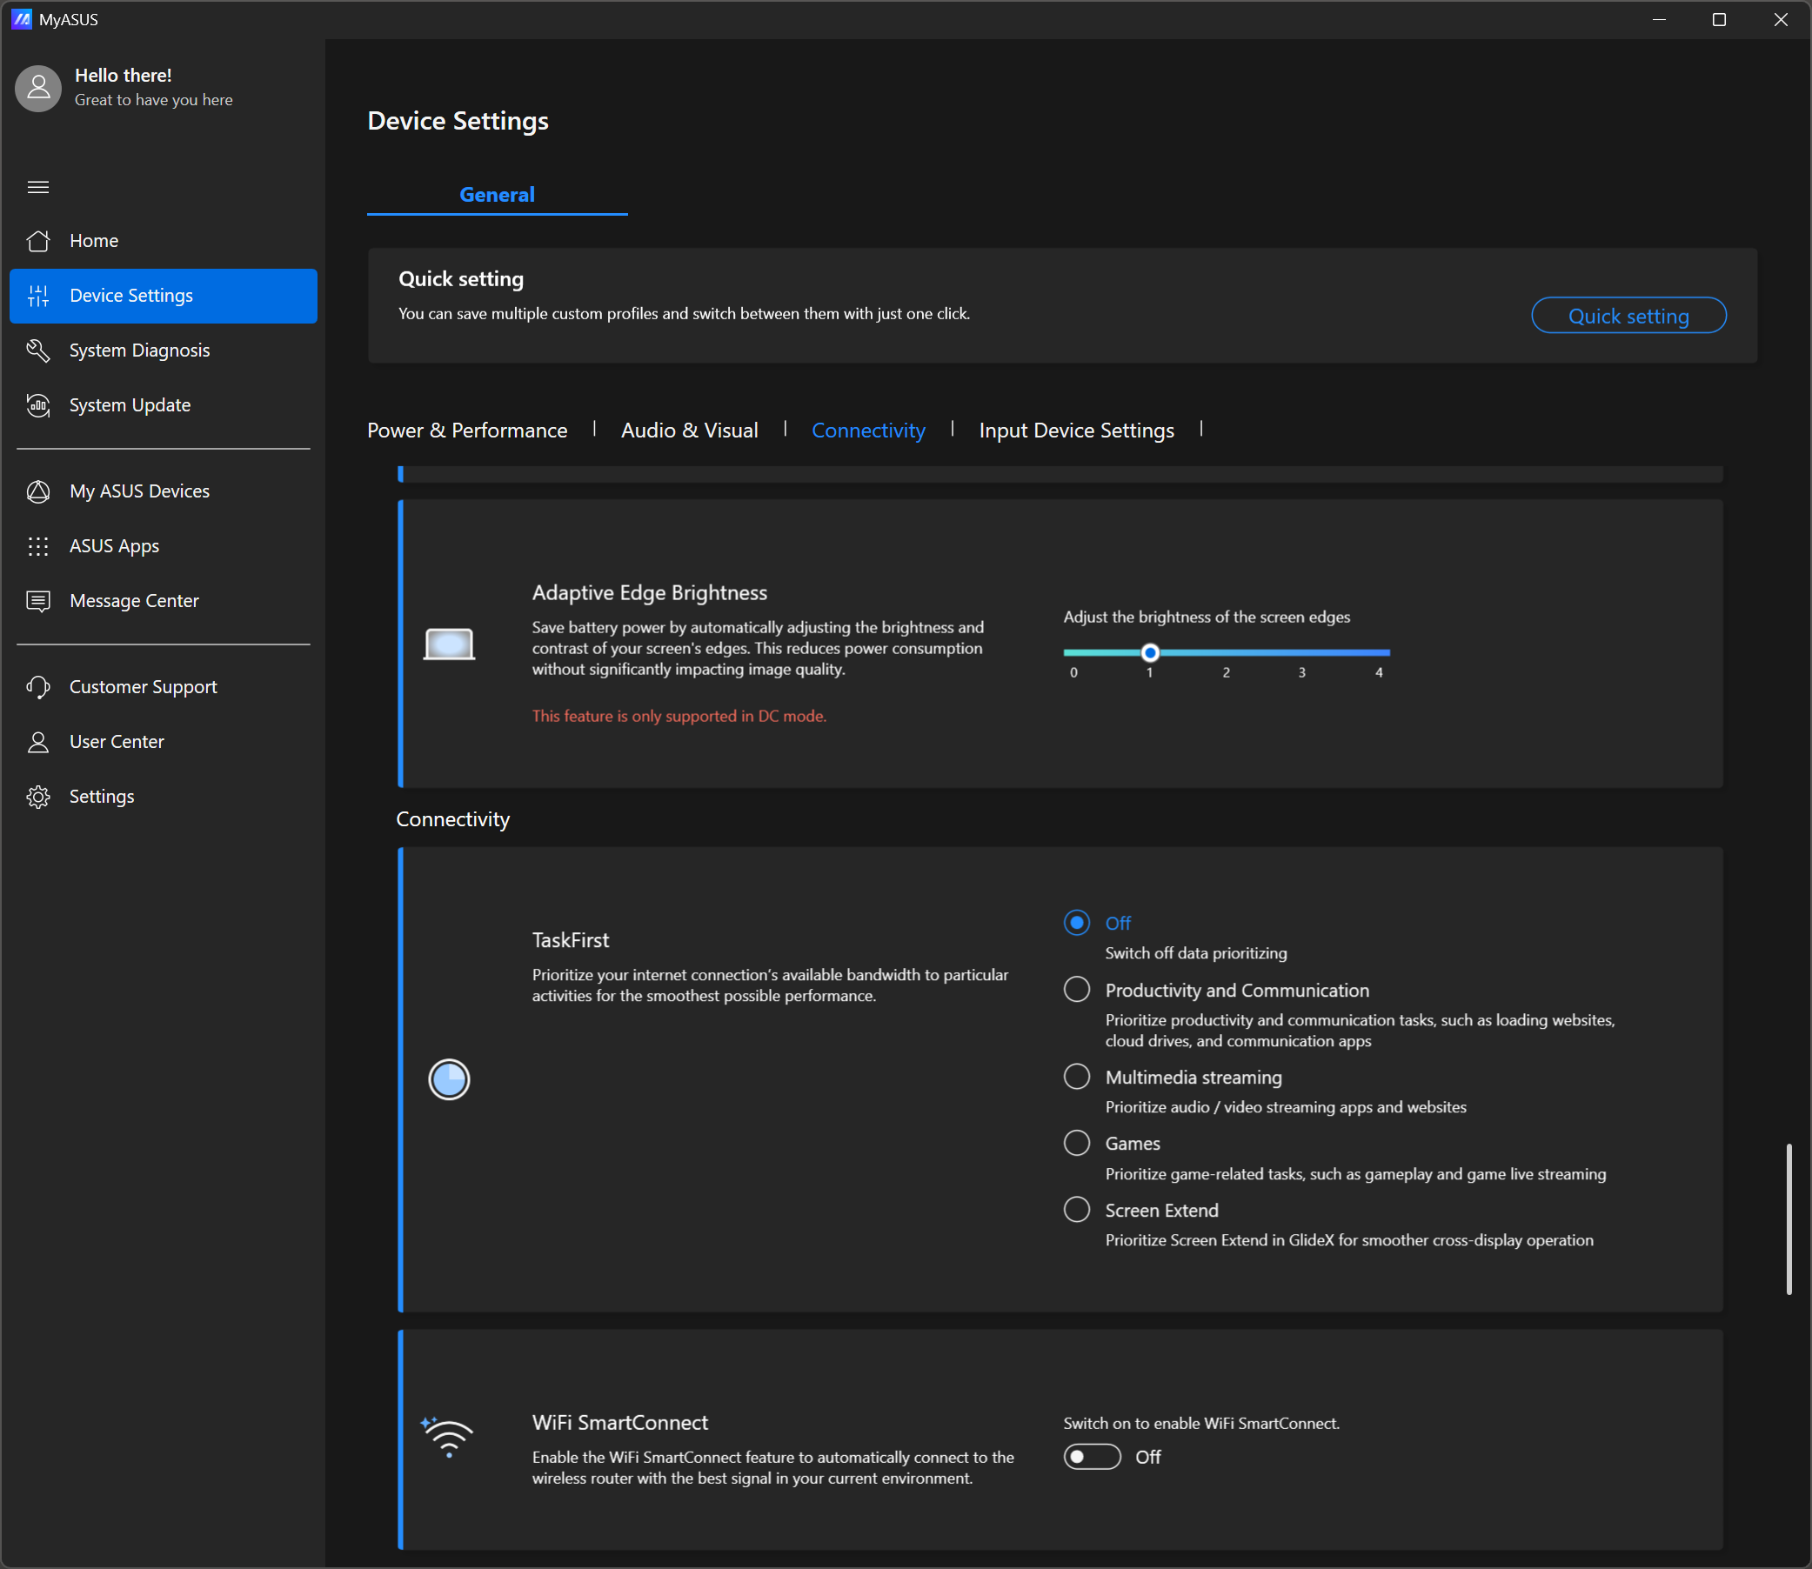Open Settings gear in sidebar
The height and width of the screenshot is (1569, 1812).
coord(37,797)
